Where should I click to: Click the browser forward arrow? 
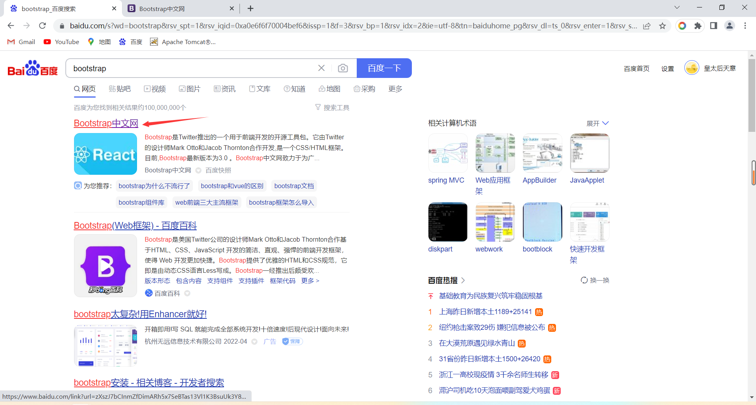coord(26,26)
